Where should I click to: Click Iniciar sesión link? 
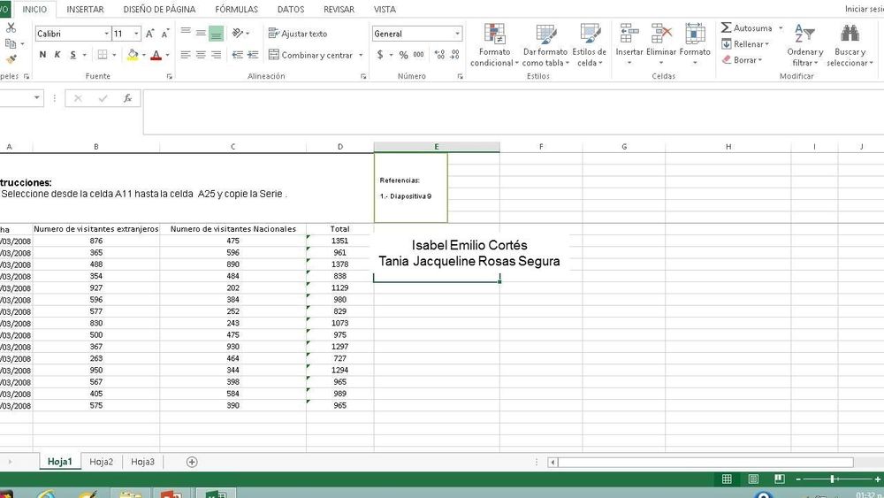click(863, 9)
